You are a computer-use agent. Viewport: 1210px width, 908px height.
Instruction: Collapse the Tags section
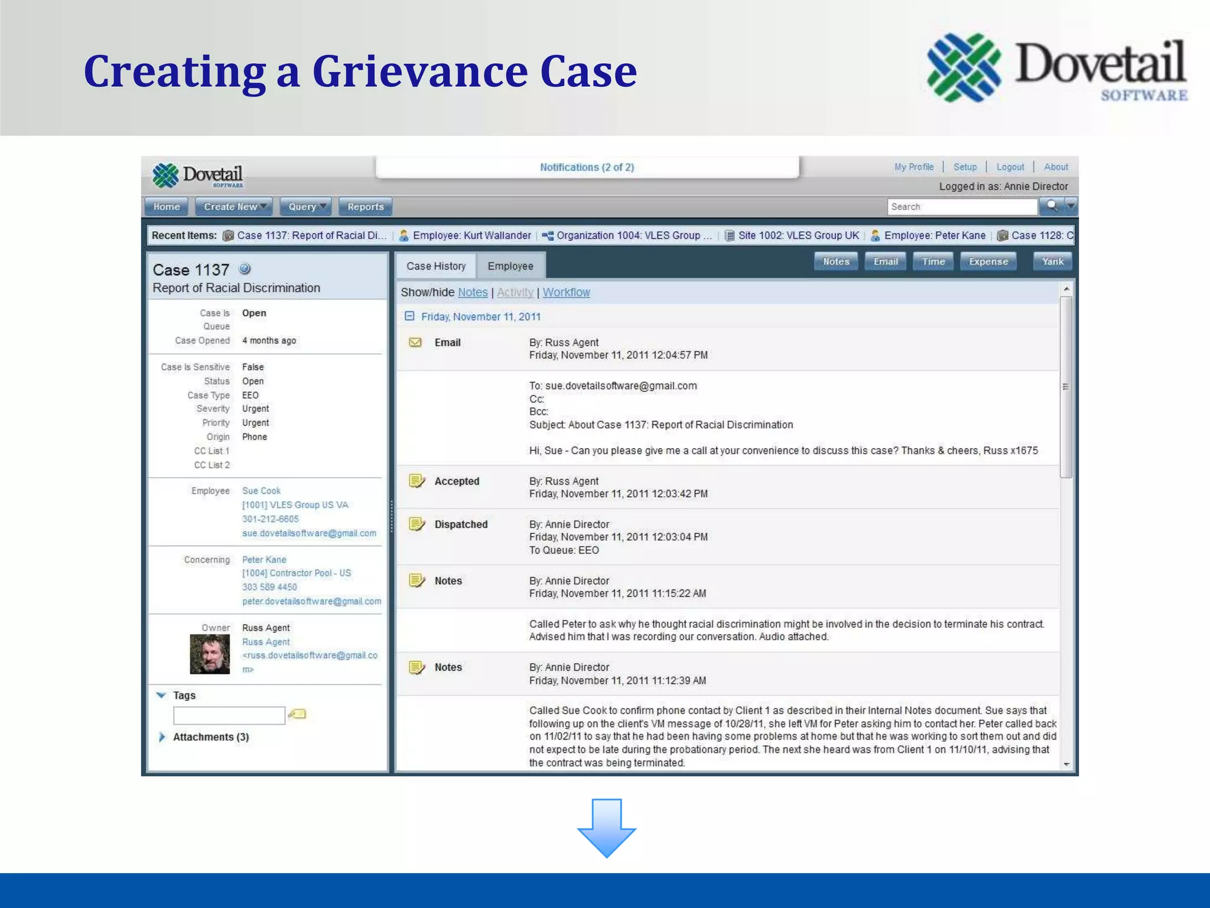[161, 695]
